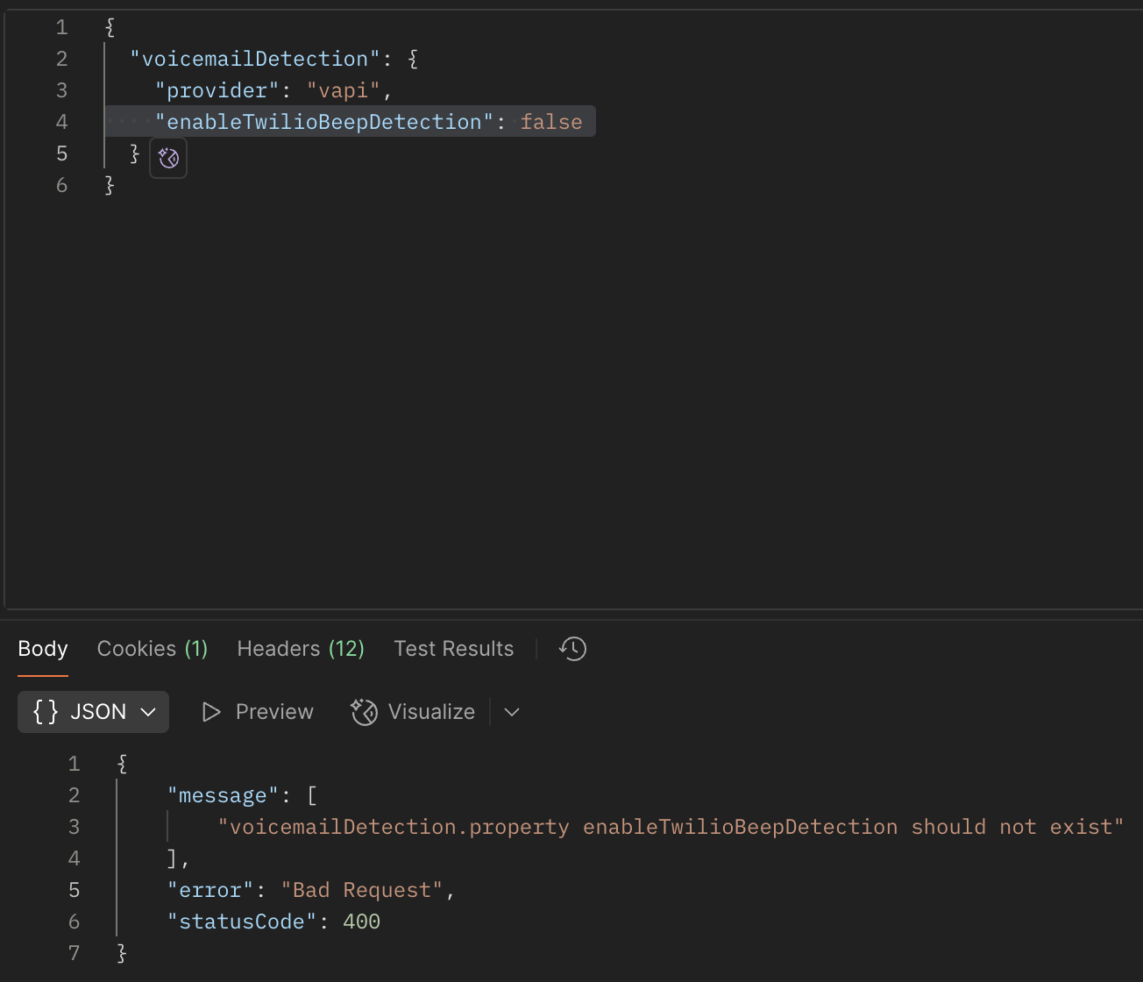Open the JSON response format dropdown

tap(93, 711)
